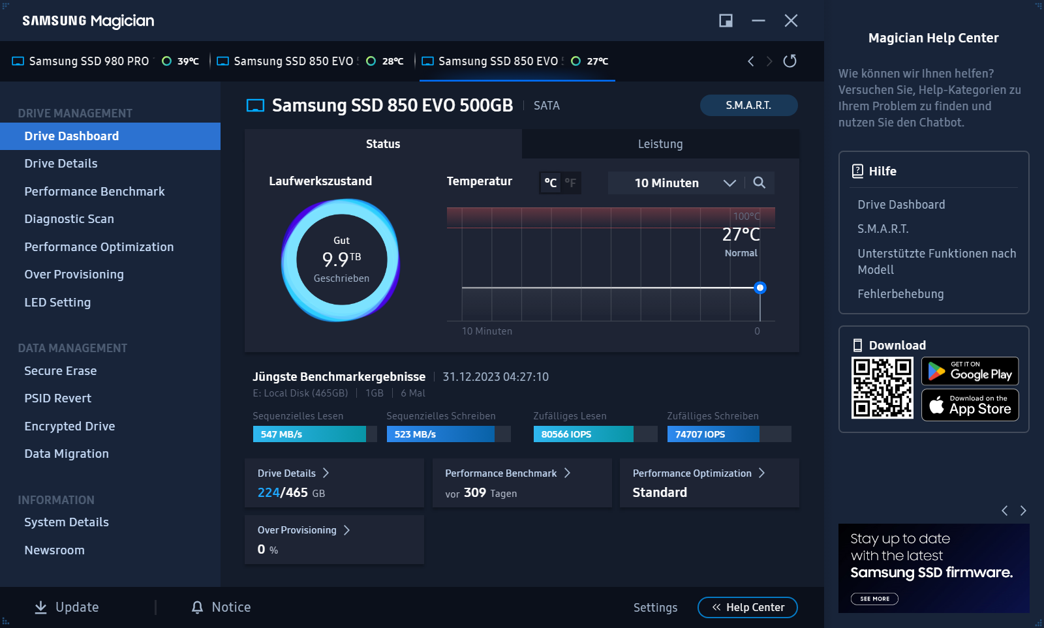Viewport: 1044px width, 628px height.
Task: Click the Notice bell icon
Action: (197, 607)
